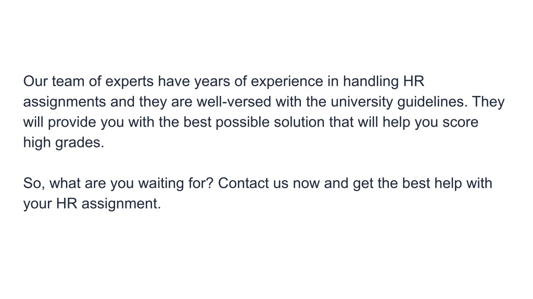Click the singular word "assignment." on last line

pos(121,204)
